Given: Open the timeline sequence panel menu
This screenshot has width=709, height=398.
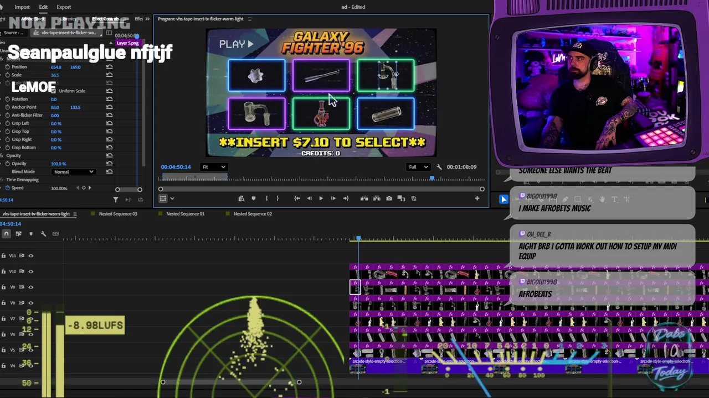Looking at the screenshot, I should (75, 214).
